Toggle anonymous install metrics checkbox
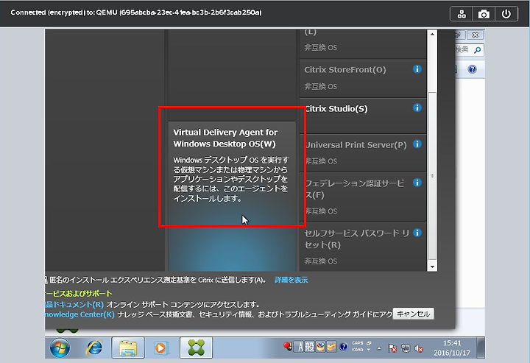530x363 pixels. click(x=46, y=280)
